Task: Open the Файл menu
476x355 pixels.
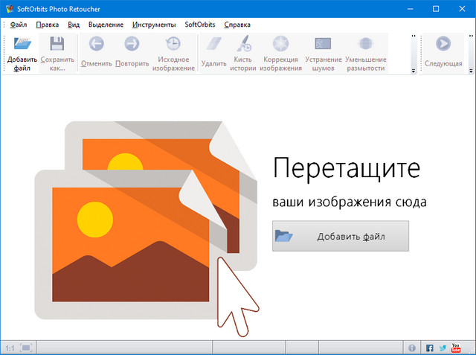Action: coord(19,25)
